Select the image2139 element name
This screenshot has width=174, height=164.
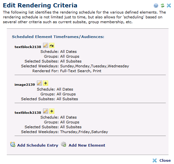pos(25,85)
